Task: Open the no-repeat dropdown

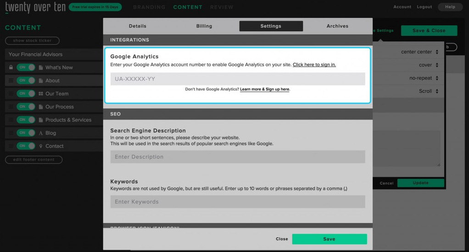Action: 424,78
